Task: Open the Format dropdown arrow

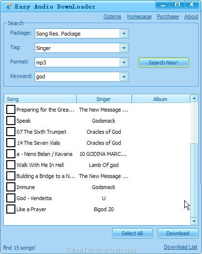Action: (x=124, y=63)
